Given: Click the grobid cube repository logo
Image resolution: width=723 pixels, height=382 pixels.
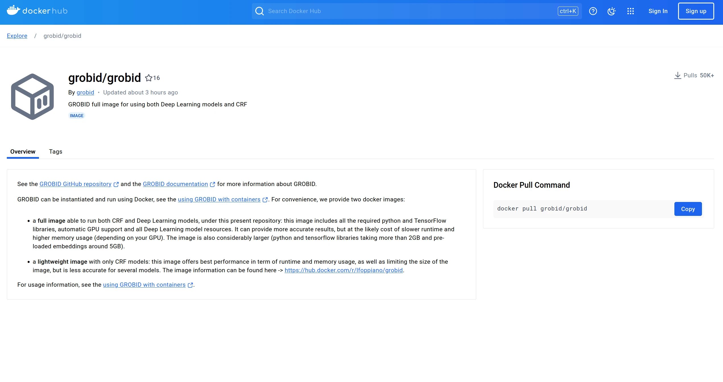Looking at the screenshot, I should click(x=32, y=97).
